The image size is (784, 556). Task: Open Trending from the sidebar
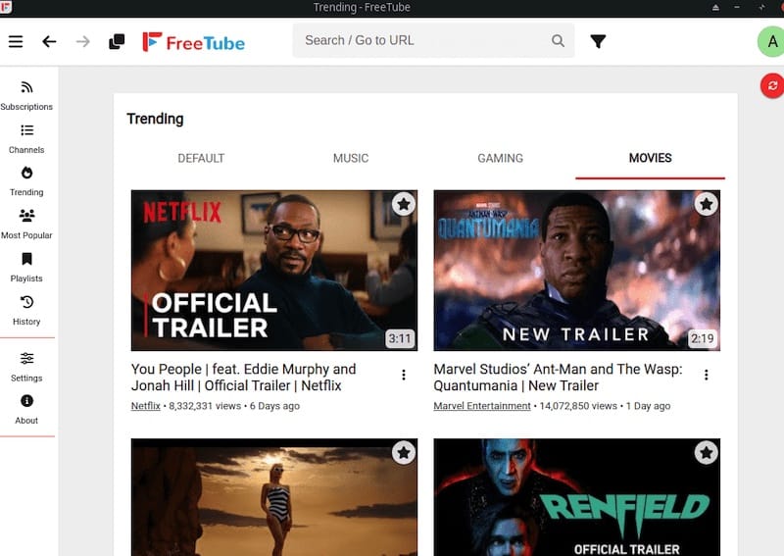click(26, 181)
